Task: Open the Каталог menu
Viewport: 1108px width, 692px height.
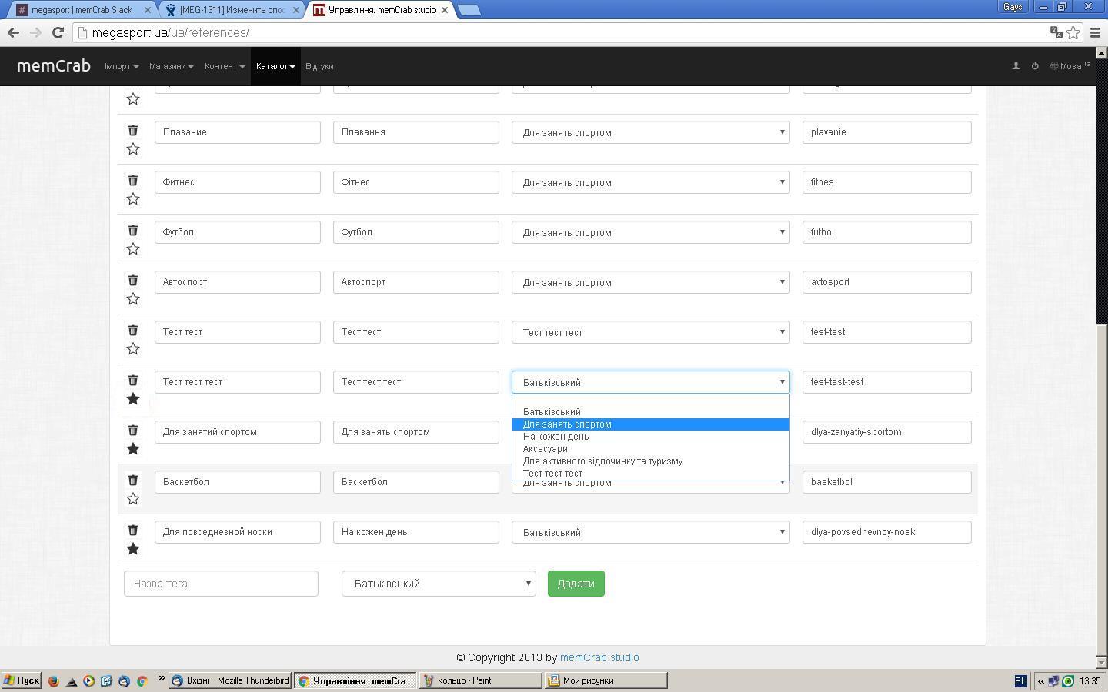Action: coord(275,66)
